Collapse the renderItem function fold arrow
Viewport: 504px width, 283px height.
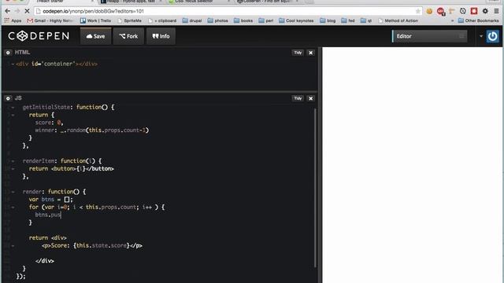tap(13, 161)
